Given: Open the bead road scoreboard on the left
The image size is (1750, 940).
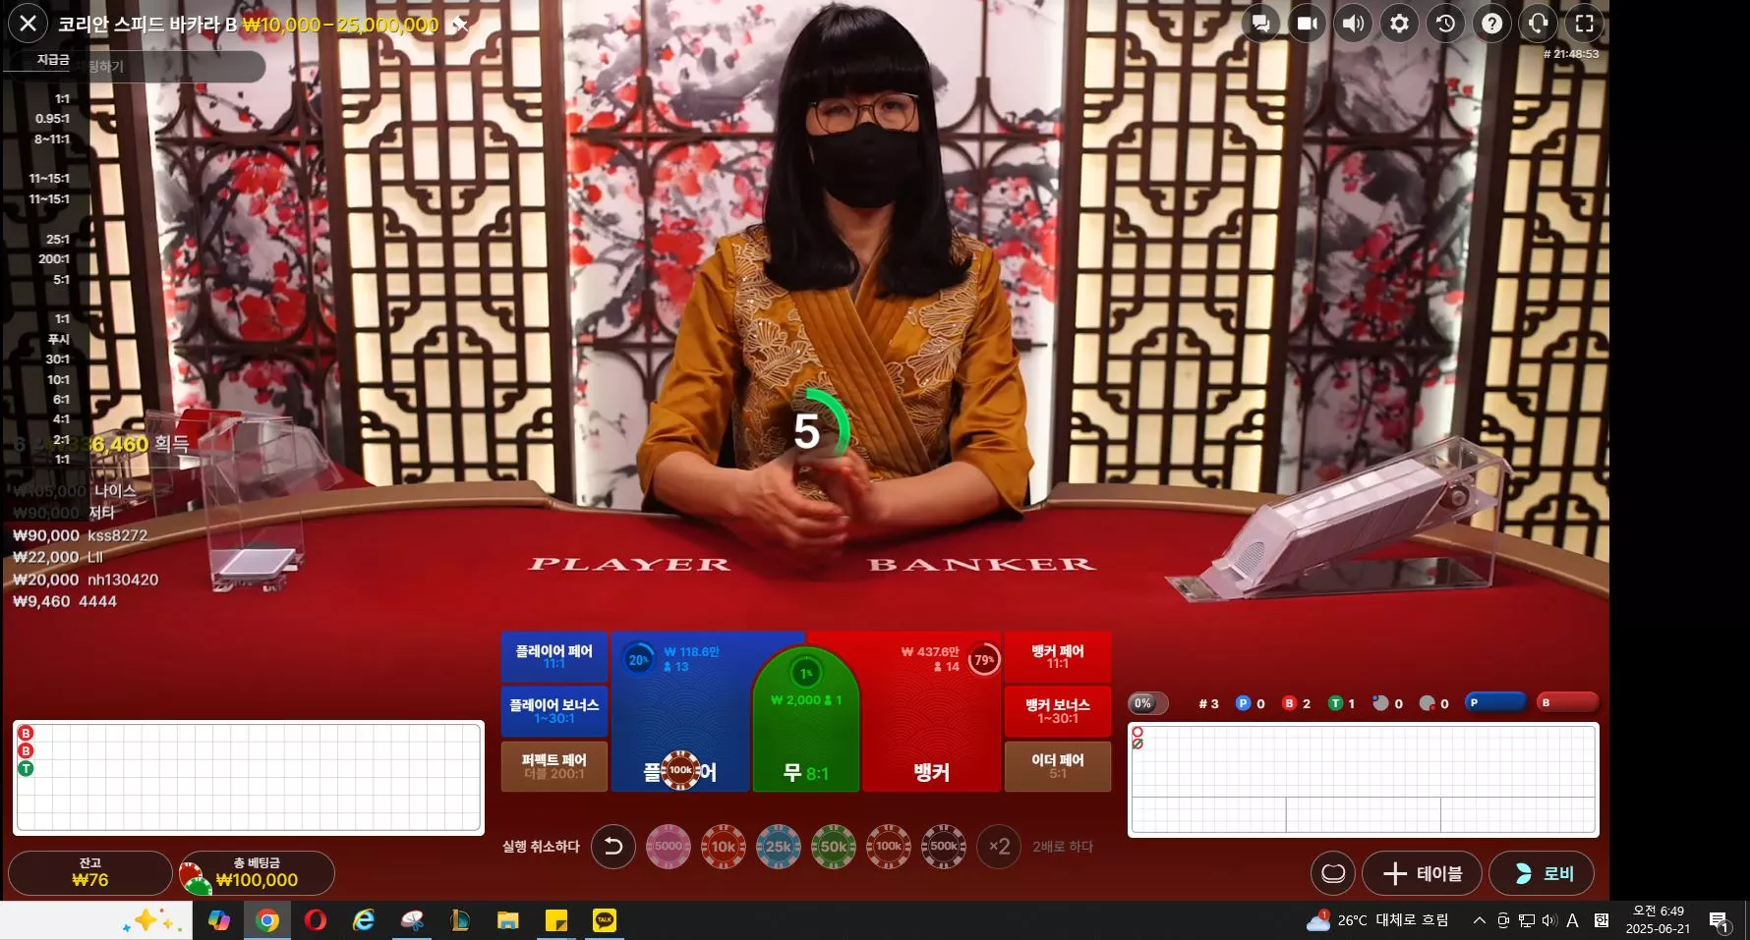Looking at the screenshot, I should [249, 777].
